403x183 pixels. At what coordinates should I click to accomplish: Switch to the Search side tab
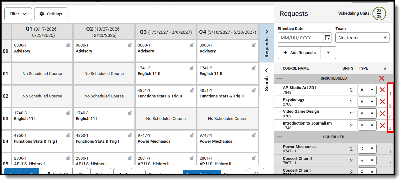tap(267, 79)
